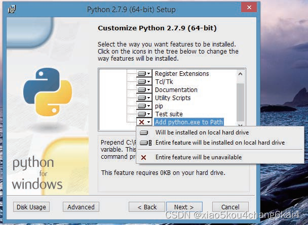Cancel the Python setup
This screenshot has width=308, height=225.
[230, 207]
